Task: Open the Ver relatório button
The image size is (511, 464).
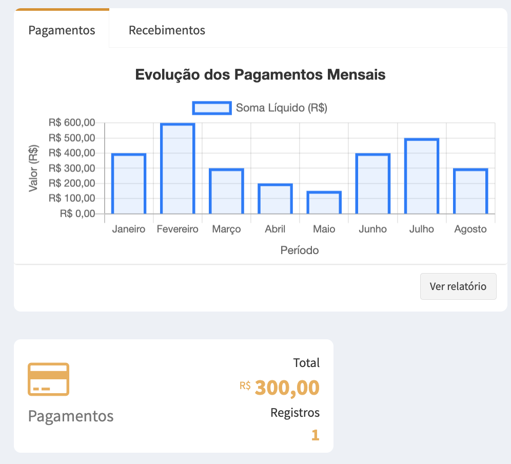Action: 458,286
